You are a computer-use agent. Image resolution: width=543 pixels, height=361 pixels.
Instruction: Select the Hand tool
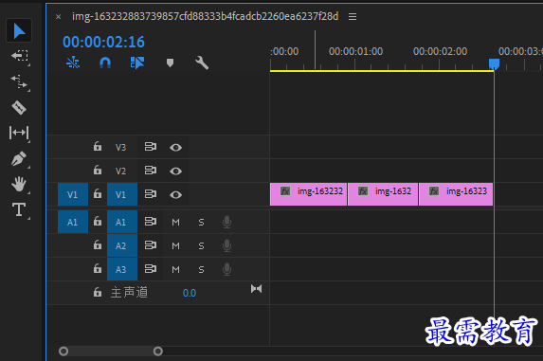19,184
